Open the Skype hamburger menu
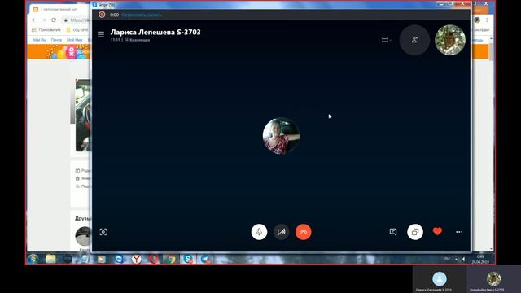This screenshot has width=521, height=293. click(x=101, y=34)
